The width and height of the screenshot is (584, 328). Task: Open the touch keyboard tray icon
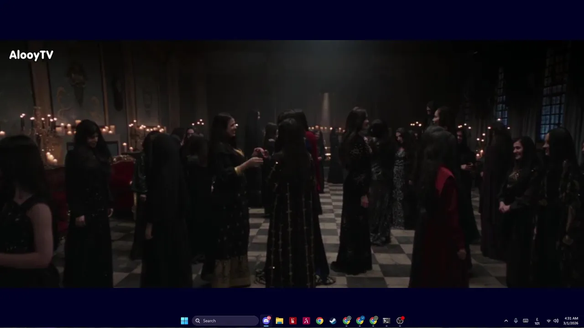pyautogui.click(x=526, y=321)
